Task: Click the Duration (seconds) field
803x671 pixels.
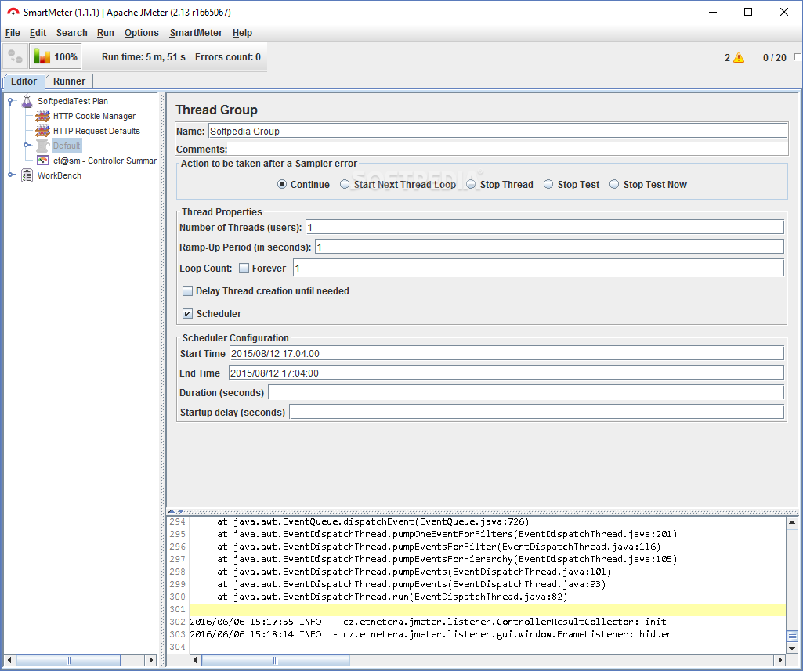Action: pyautogui.click(x=526, y=392)
